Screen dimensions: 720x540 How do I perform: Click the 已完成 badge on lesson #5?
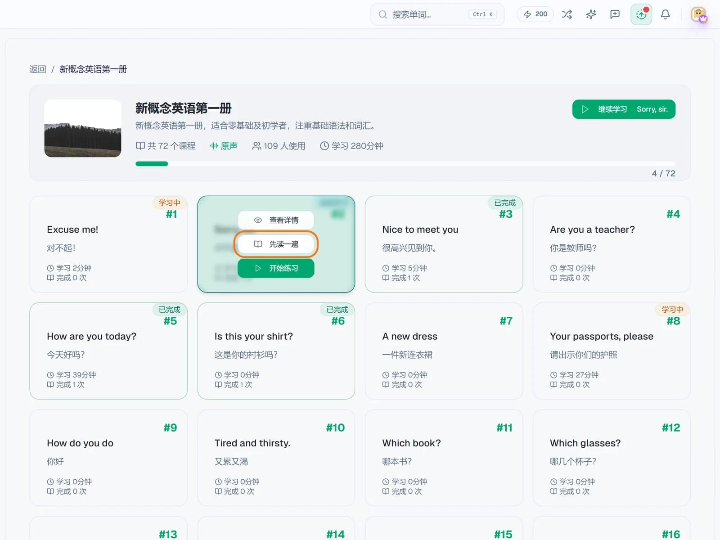(169, 310)
